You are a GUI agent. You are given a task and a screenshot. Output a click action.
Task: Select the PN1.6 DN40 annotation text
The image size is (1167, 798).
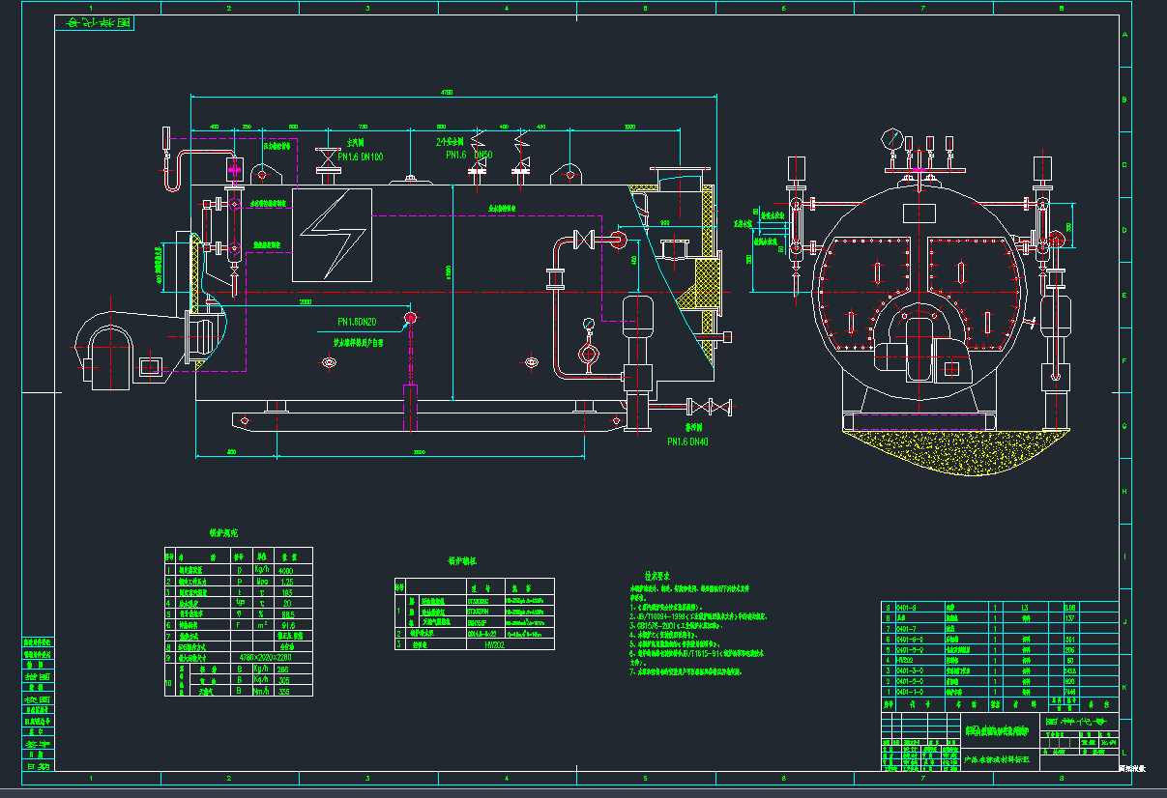click(x=687, y=442)
